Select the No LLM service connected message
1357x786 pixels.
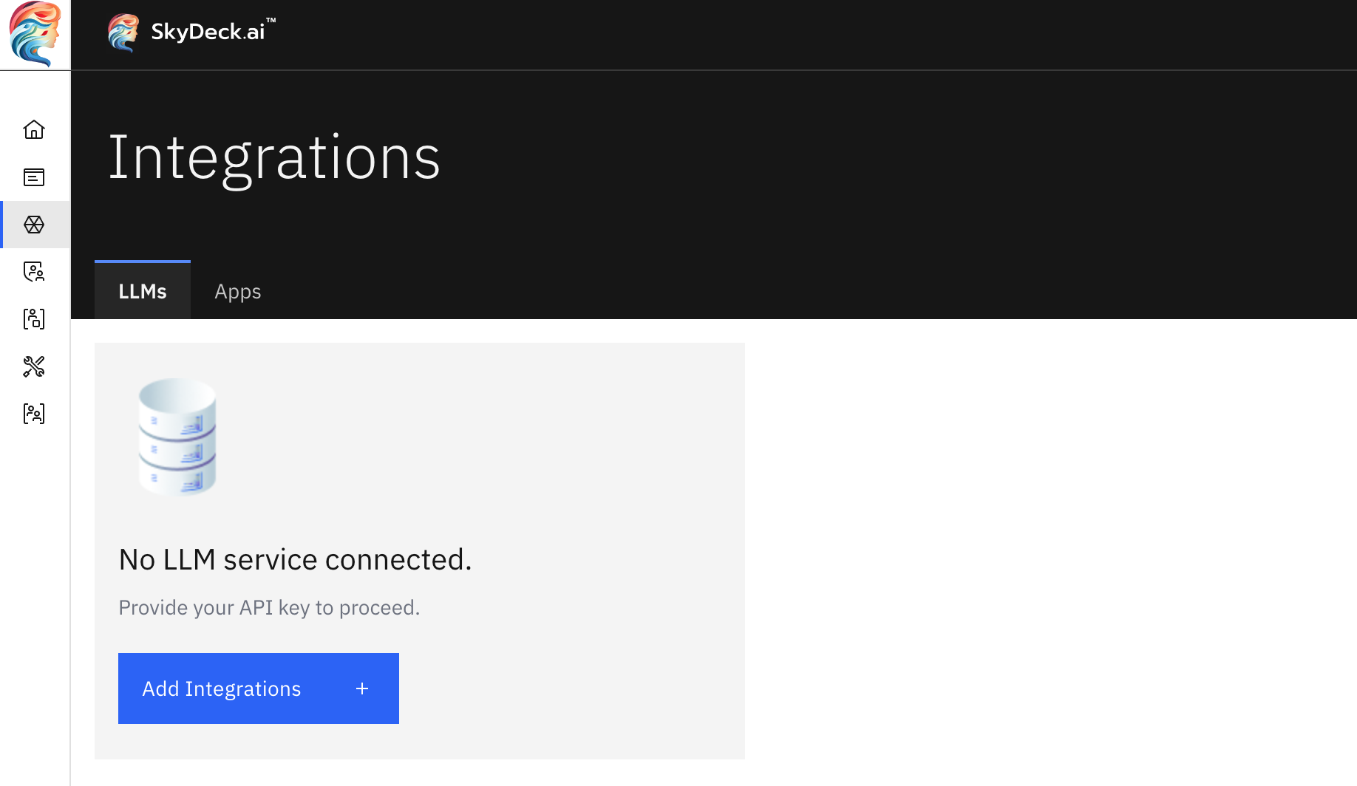click(x=295, y=559)
